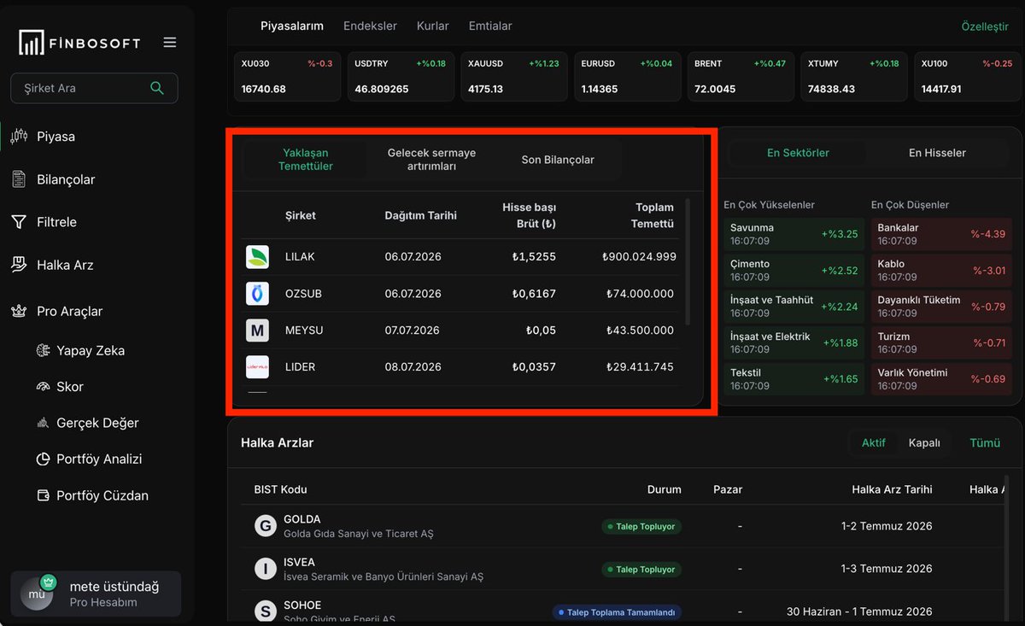The height and width of the screenshot is (626, 1025).
Task: Click the Filtrele funnel icon
Action: coord(19,222)
